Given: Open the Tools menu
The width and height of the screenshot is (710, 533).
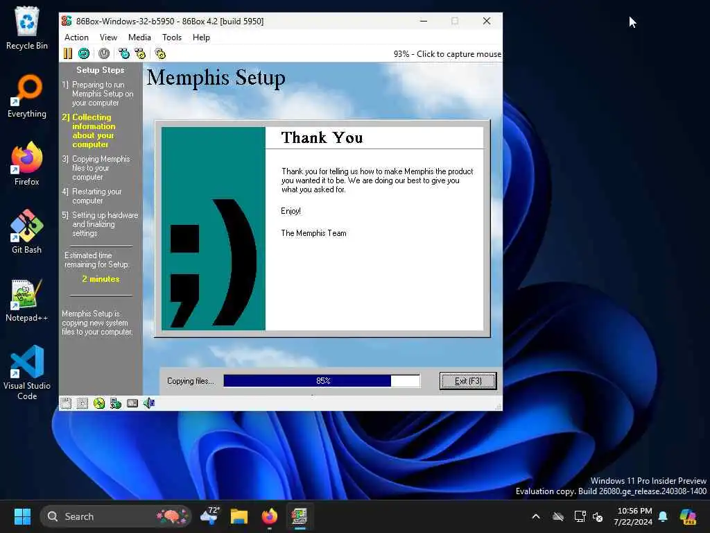Looking at the screenshot, I should pos(172,37).
